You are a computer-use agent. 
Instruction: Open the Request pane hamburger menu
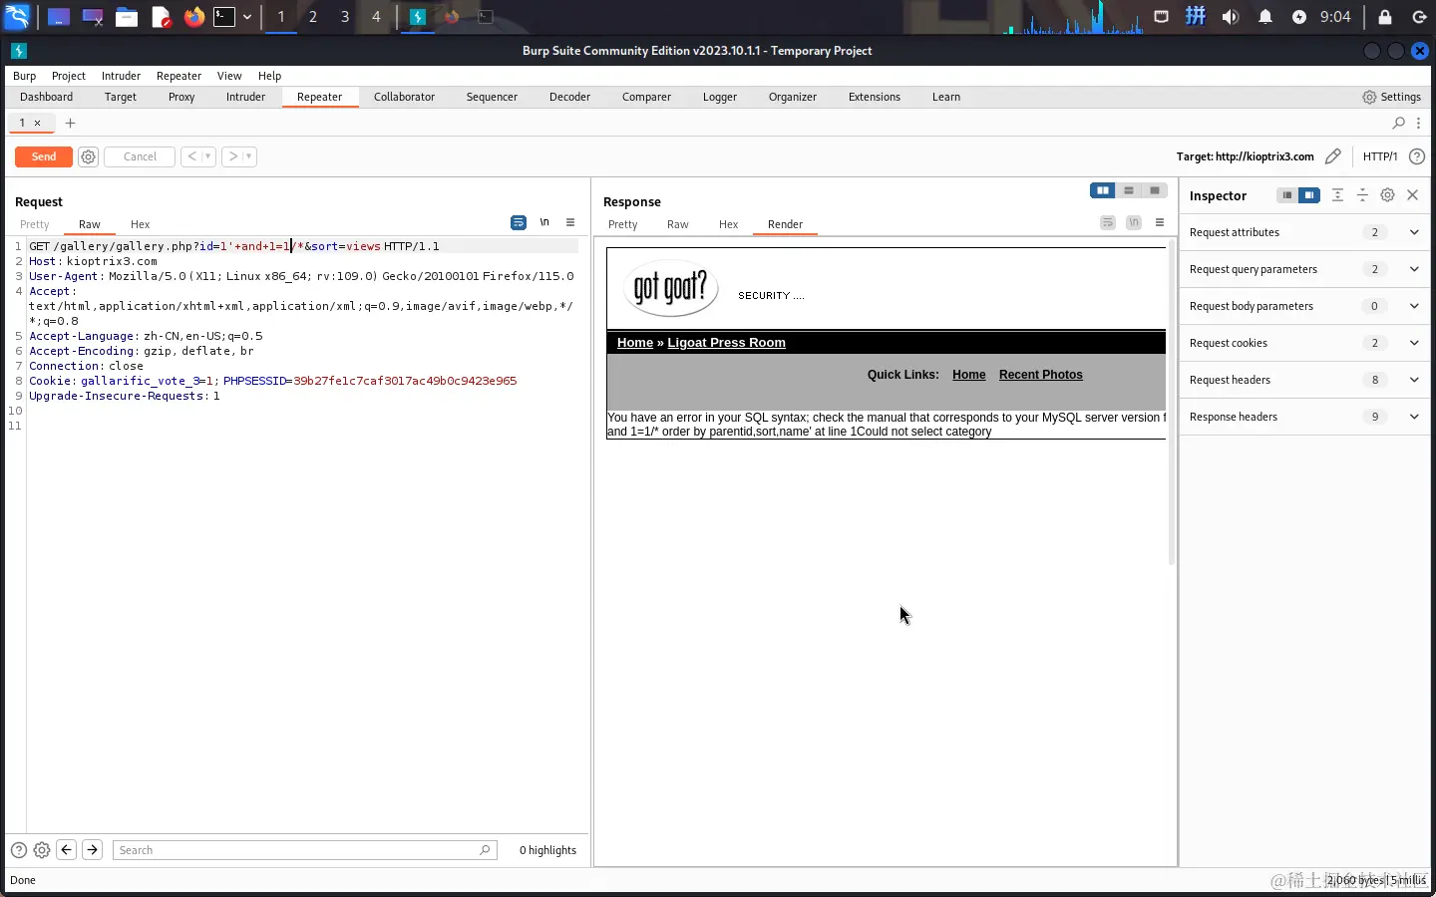click(570, 222)
